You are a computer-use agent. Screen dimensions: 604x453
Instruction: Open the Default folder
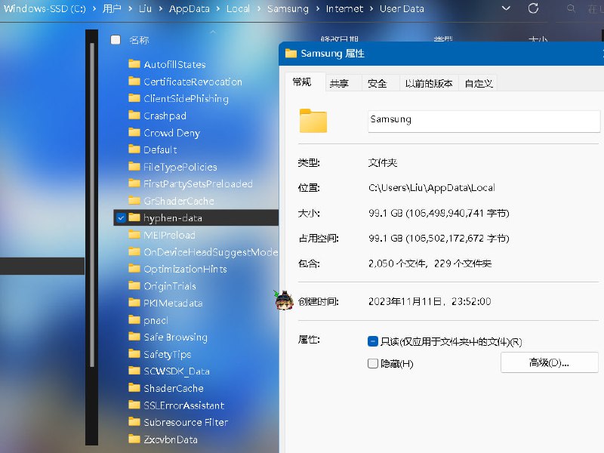coord(159,149)
